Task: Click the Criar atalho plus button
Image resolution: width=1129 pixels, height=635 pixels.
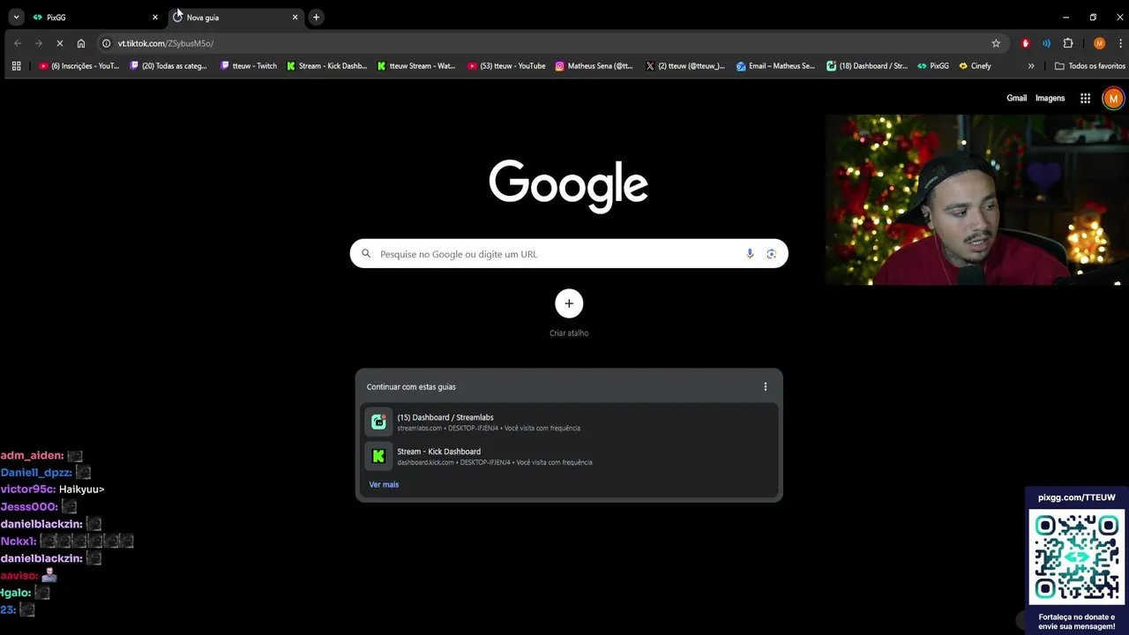Action: [569, 303]
